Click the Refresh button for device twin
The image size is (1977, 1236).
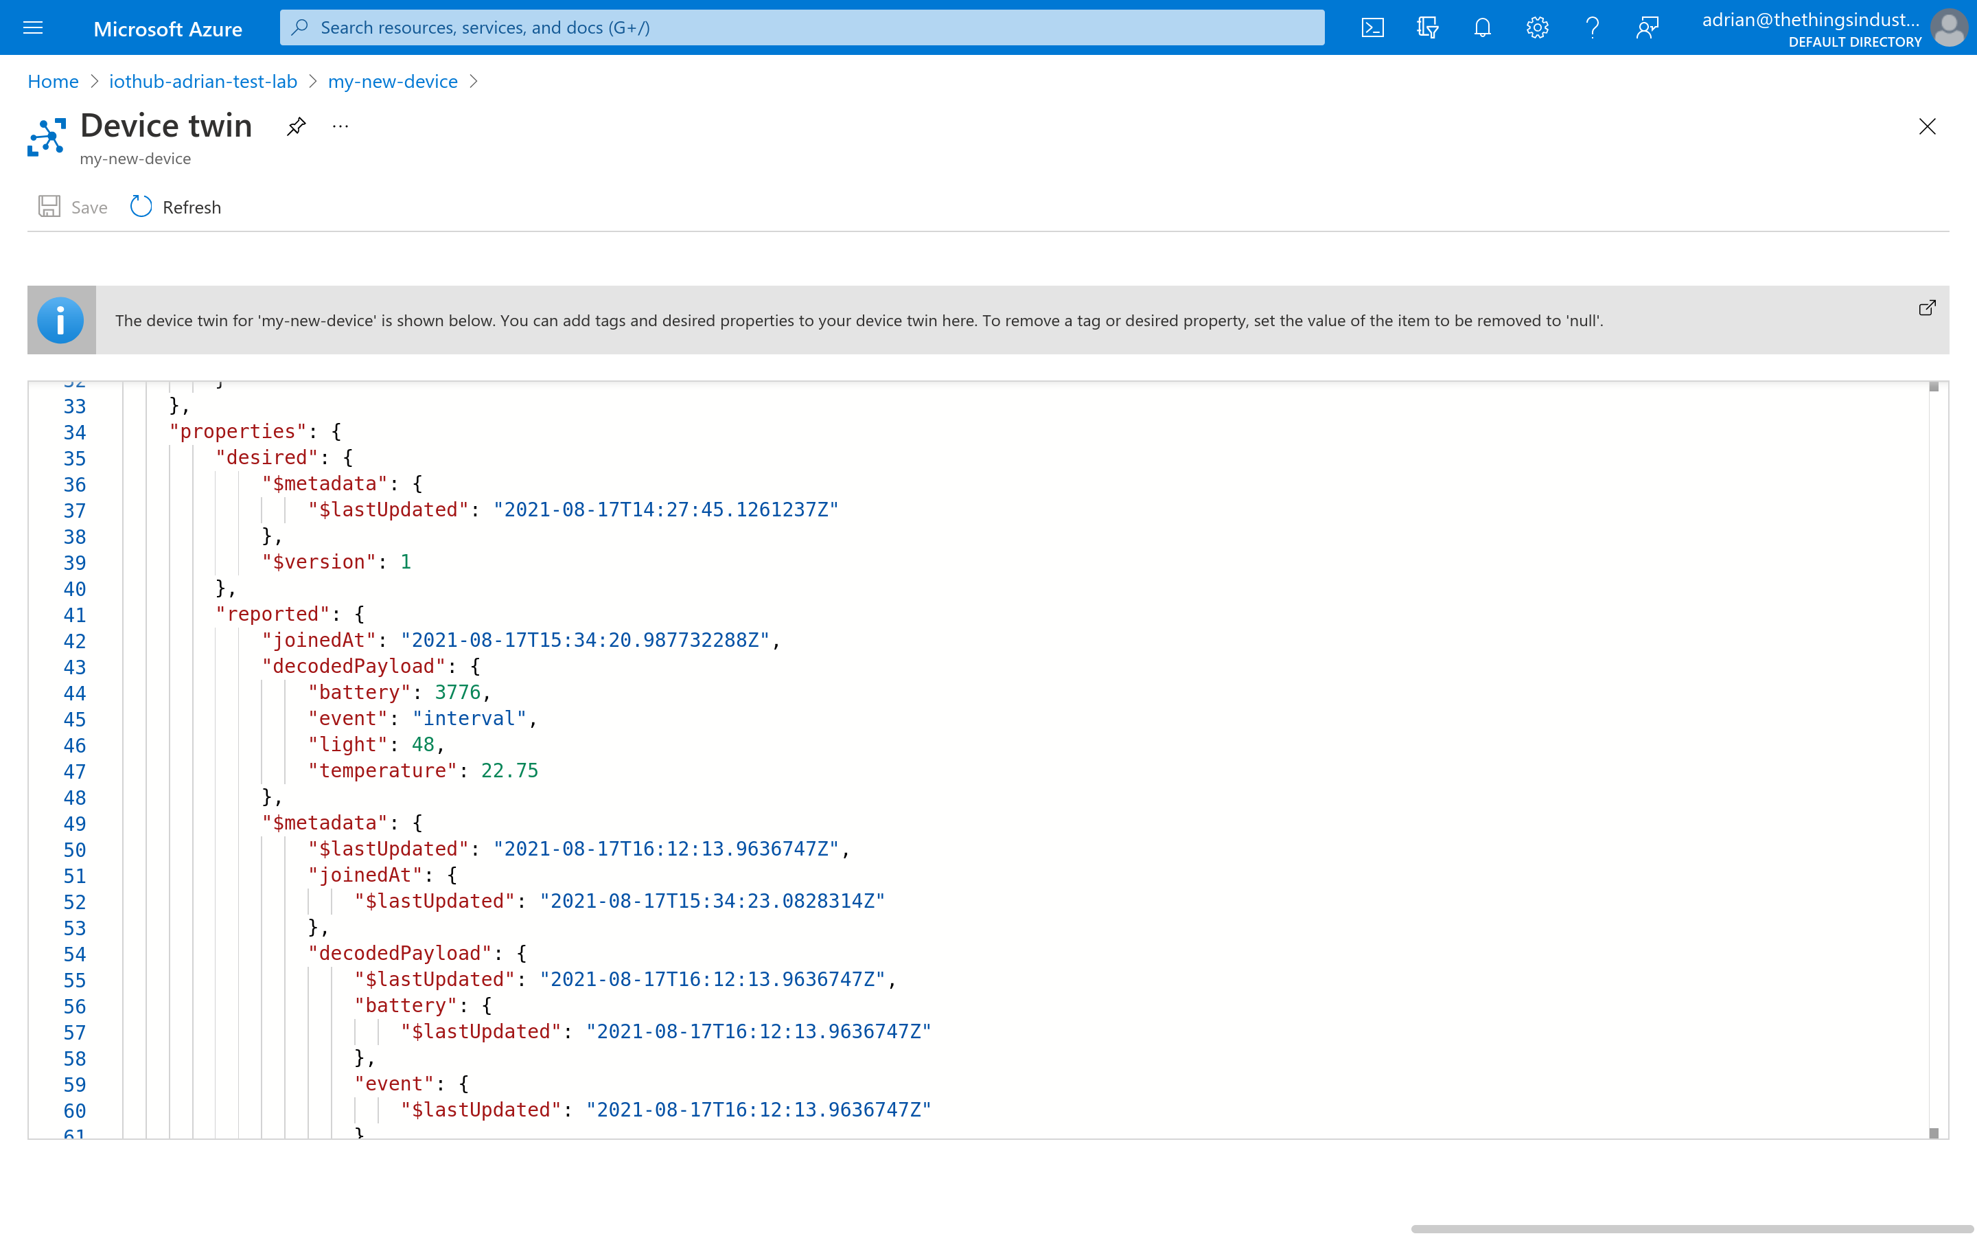[176, 207]
